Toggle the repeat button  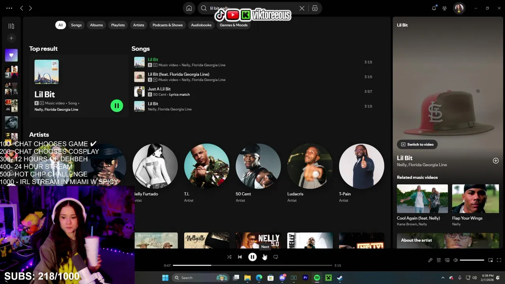[x=276, y=257]
